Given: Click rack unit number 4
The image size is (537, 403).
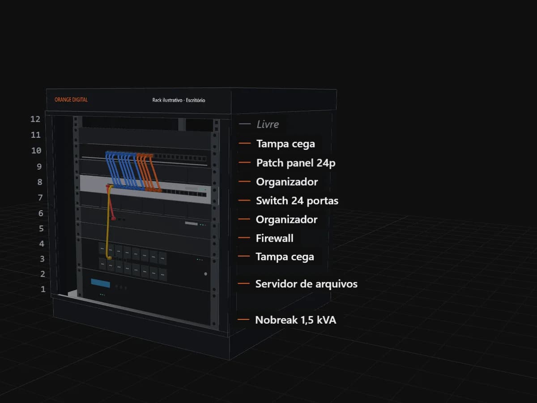Looking at the screenshot, I should click(42, 244).
